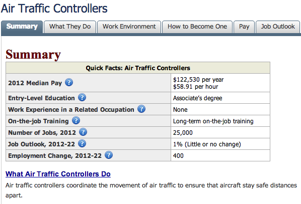Click the Quick Facts table header
This screenshot has width=301, height=204.
[138, 68]
